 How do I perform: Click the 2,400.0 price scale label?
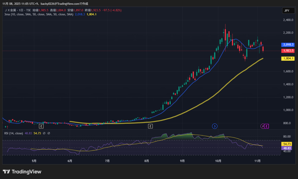click(288, 20)
